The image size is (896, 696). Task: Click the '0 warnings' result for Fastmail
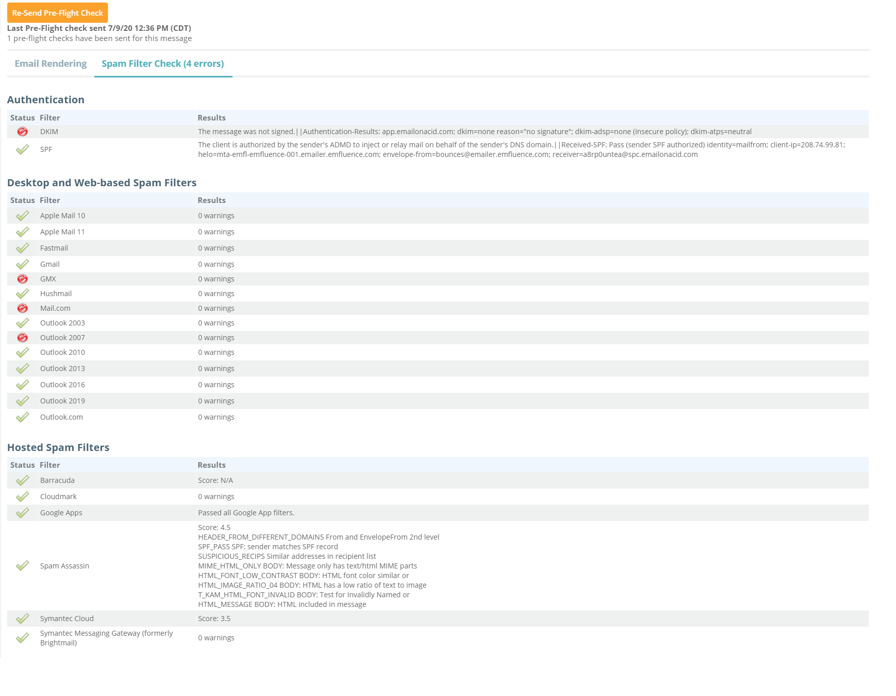216,248
